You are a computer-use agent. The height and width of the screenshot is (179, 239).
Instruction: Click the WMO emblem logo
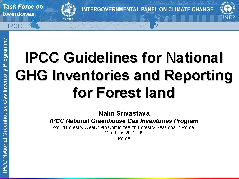[68, 11]
